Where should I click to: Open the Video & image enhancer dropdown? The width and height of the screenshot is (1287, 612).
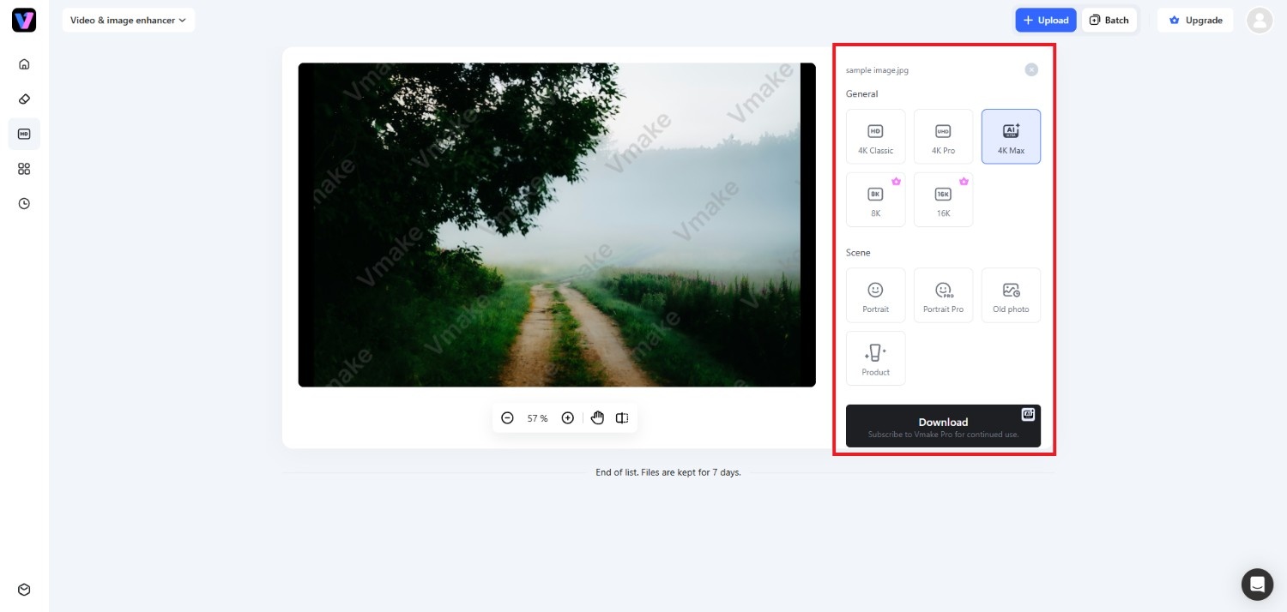[x=129, y=20]
